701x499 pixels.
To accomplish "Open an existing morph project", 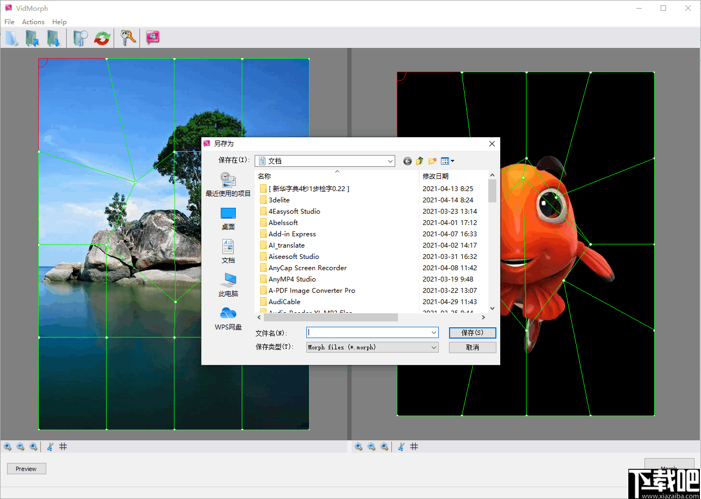I will coord(32,38).
